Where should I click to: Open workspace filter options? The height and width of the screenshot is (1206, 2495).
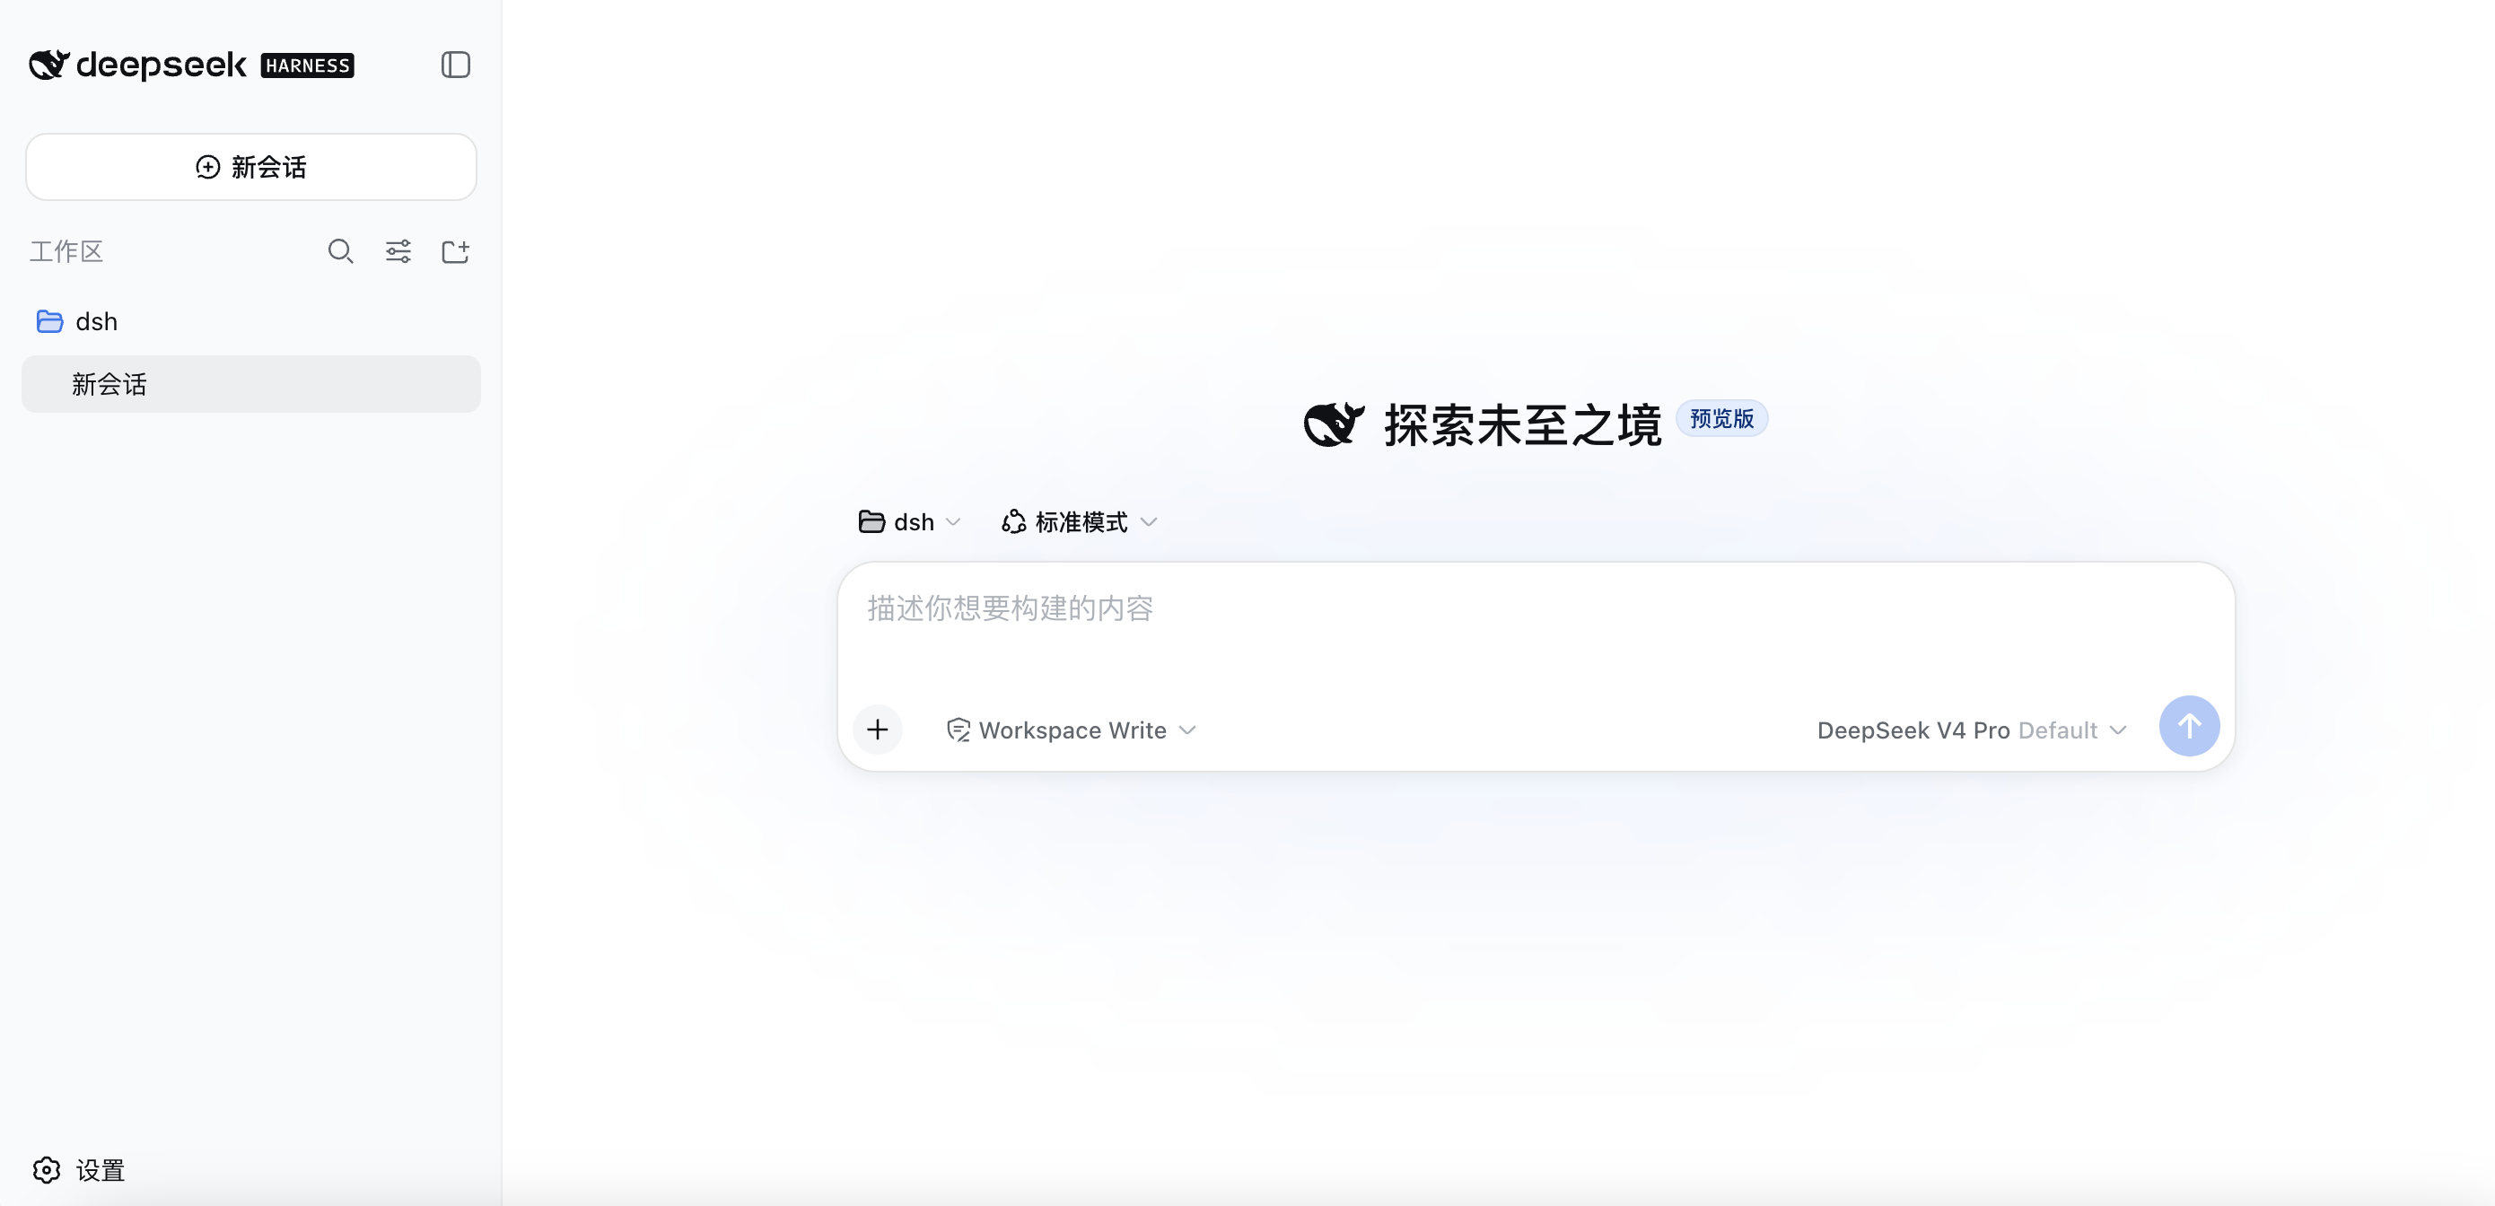(x=398, y=252)
